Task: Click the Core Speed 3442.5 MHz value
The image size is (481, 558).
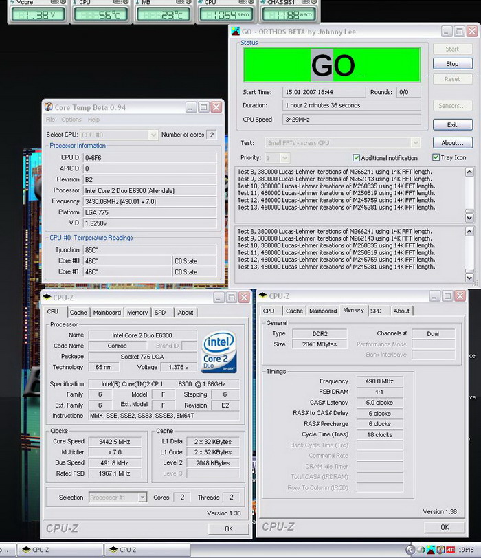Action: 115,442
